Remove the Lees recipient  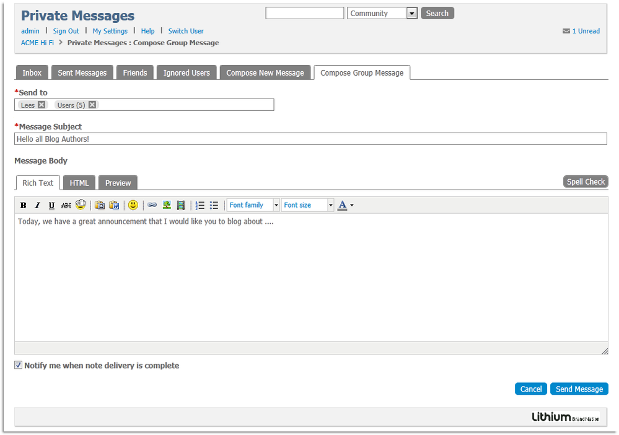point(42,105)
